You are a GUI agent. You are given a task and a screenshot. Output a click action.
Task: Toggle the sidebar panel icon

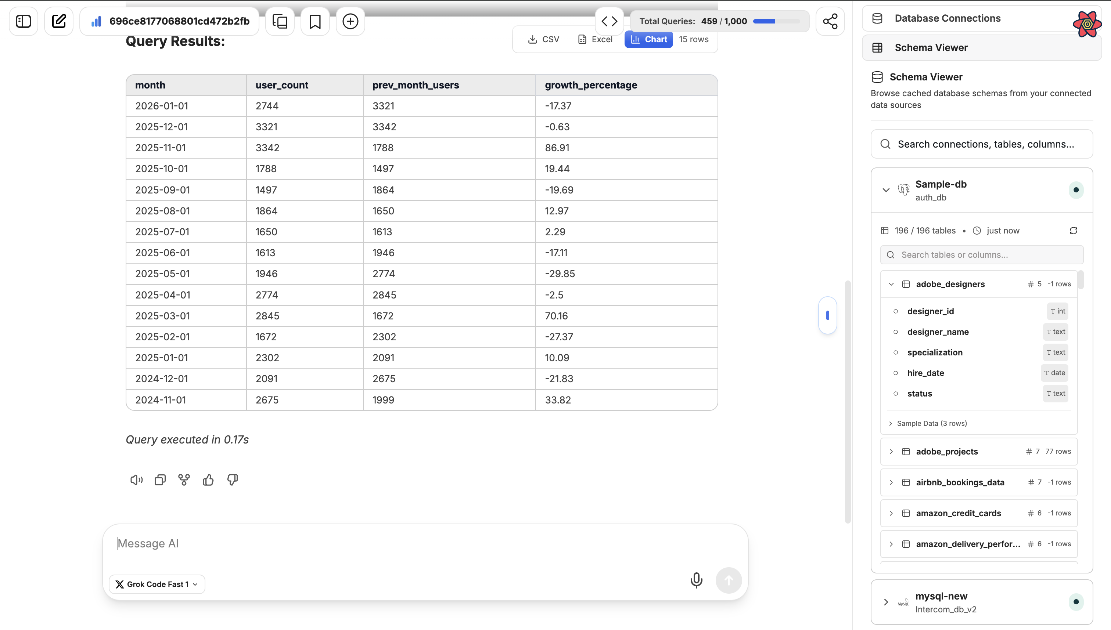(23, 21)
